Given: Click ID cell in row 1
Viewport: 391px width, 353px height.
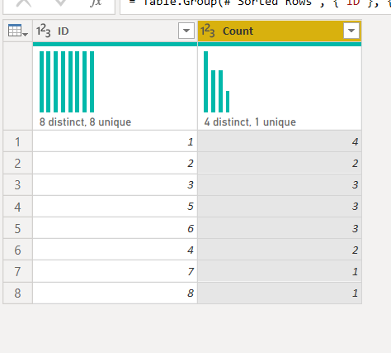Looking at the screenshot, I should 115,141.
